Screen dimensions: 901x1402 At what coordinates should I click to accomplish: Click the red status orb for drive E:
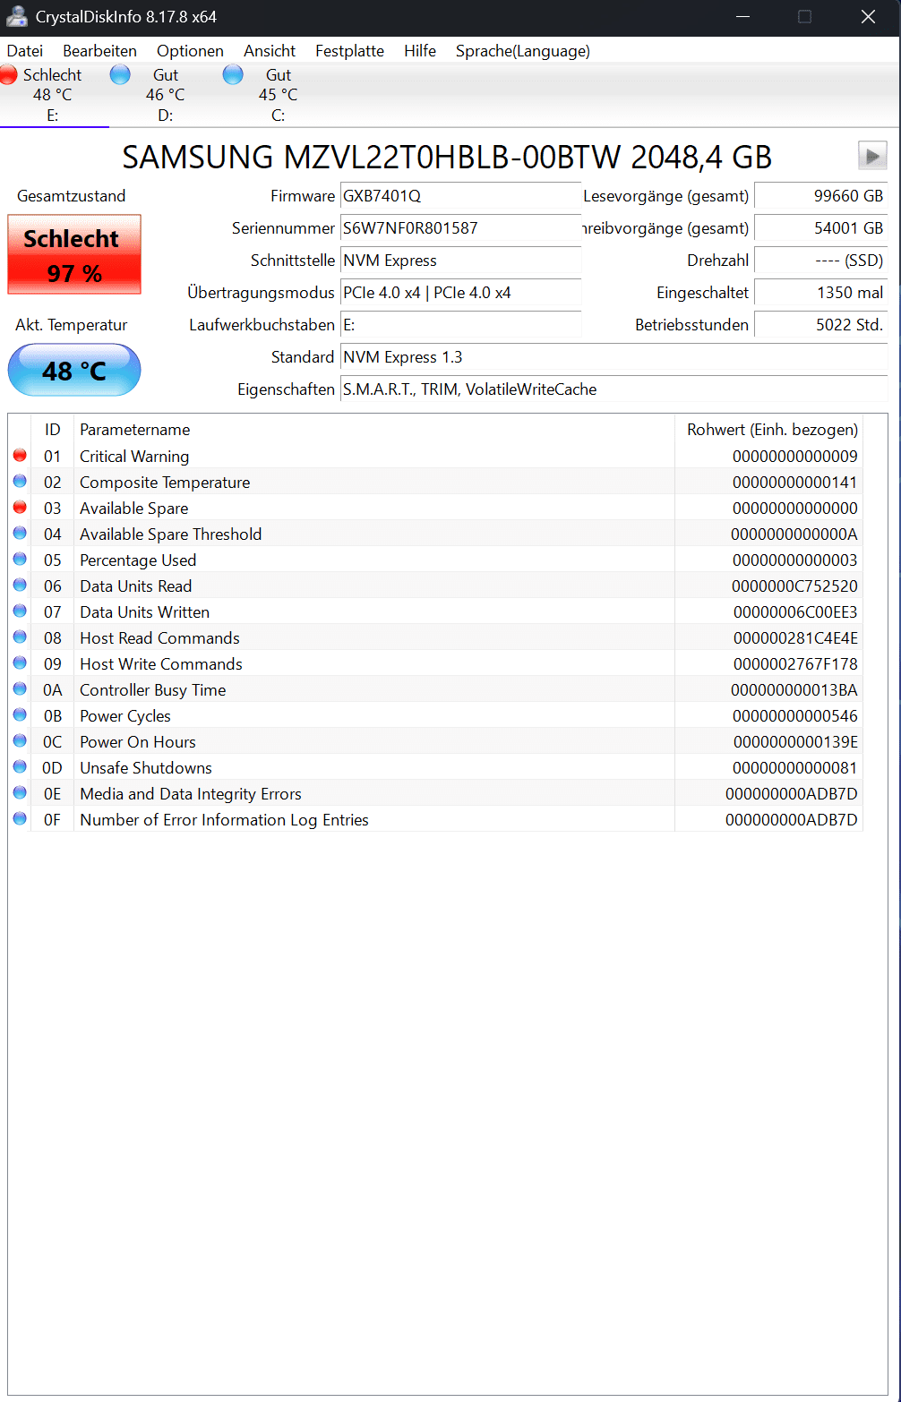pyautogui.click(x=8, y=74)
